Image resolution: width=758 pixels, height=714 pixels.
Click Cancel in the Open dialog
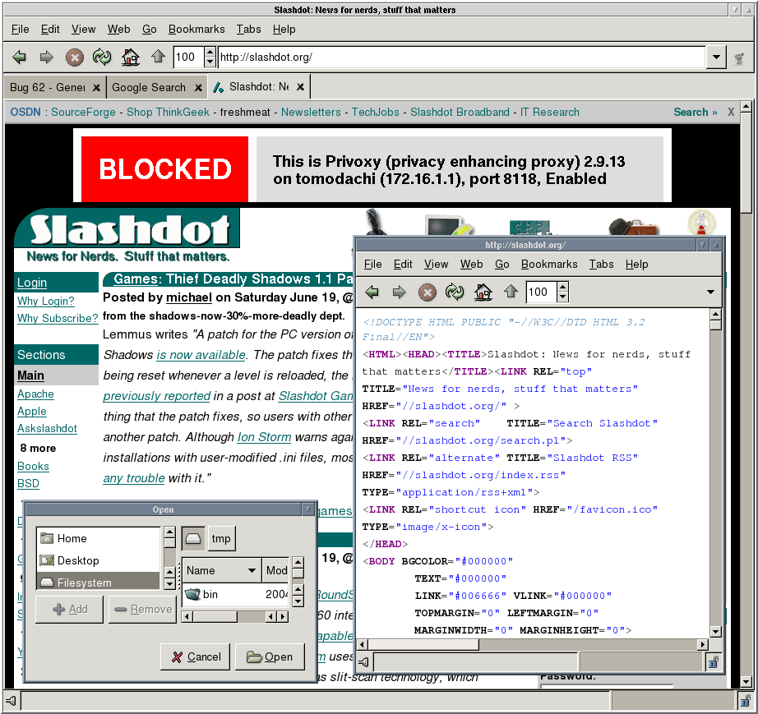coord(196,656)
